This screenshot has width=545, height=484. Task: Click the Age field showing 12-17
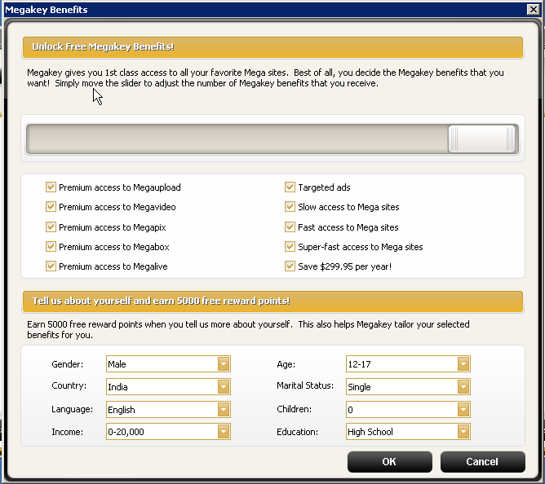[408, 364]
